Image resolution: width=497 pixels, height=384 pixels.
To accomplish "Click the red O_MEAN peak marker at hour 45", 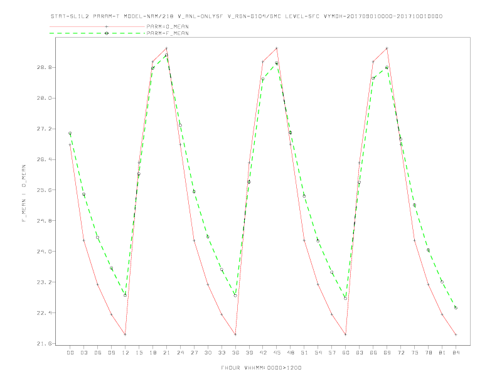I will click(x=277, y=48).
